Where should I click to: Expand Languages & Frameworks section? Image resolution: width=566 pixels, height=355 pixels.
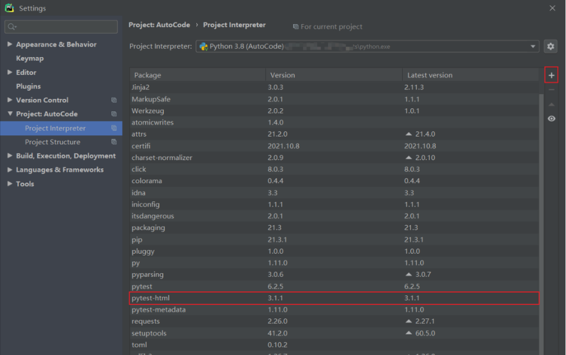(10, 170)
